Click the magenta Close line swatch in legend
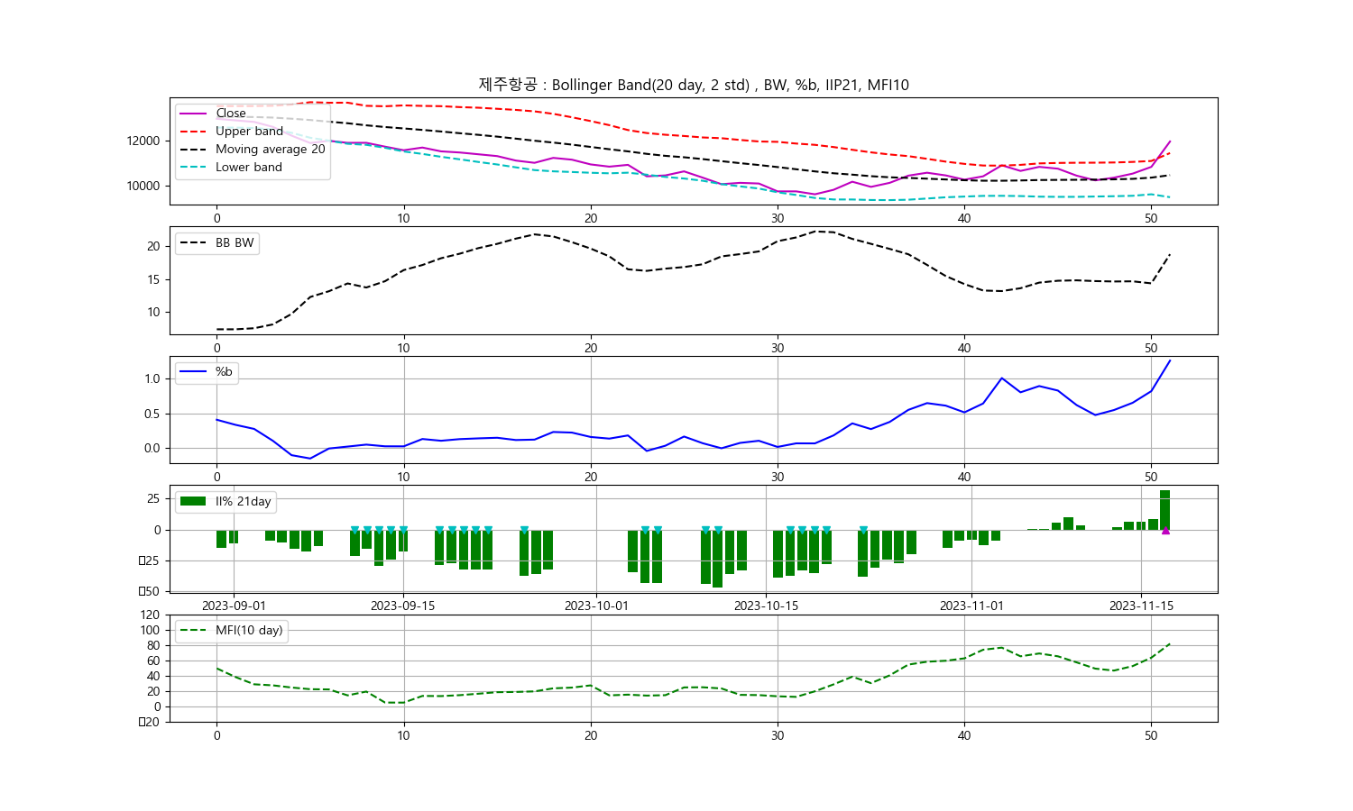Screen dimensions: 1353x811 [193, 114]
